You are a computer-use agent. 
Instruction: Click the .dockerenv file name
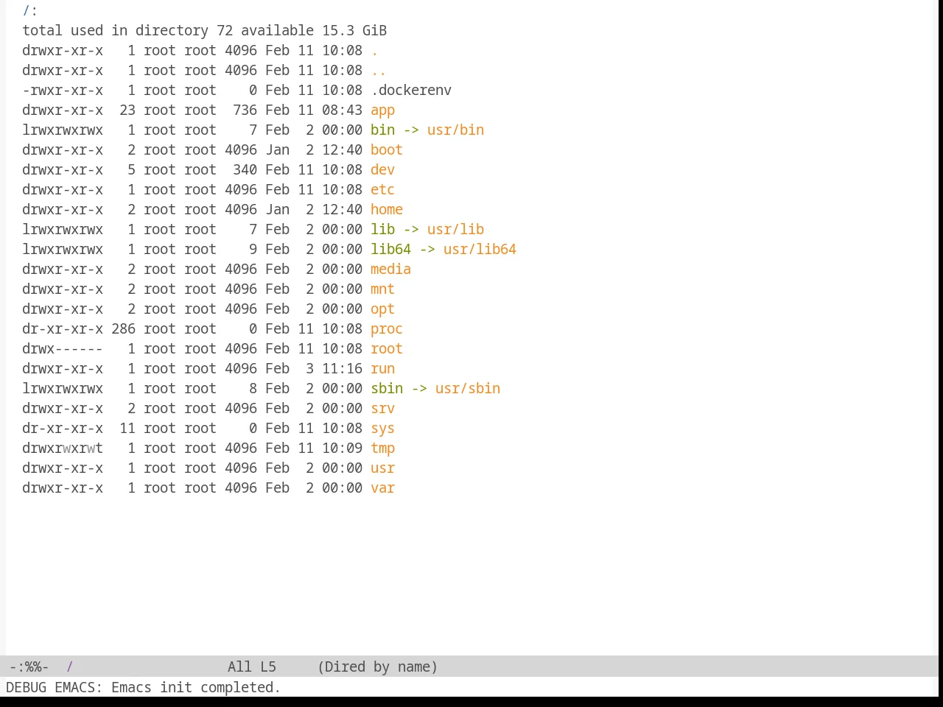tap(411, 91)
